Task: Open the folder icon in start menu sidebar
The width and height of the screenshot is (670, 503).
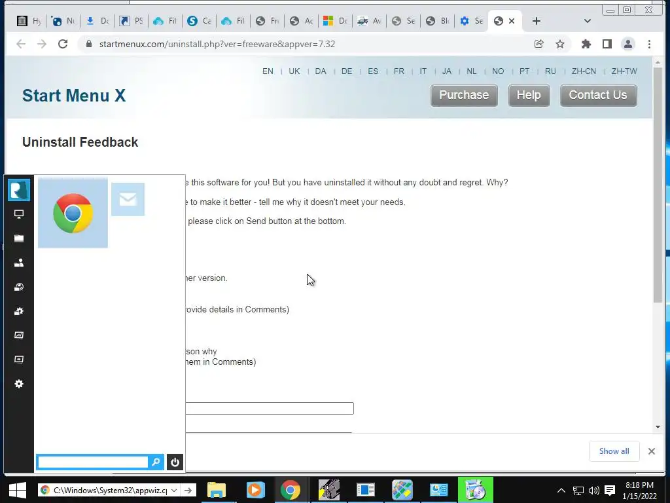Action: (19, 238)
